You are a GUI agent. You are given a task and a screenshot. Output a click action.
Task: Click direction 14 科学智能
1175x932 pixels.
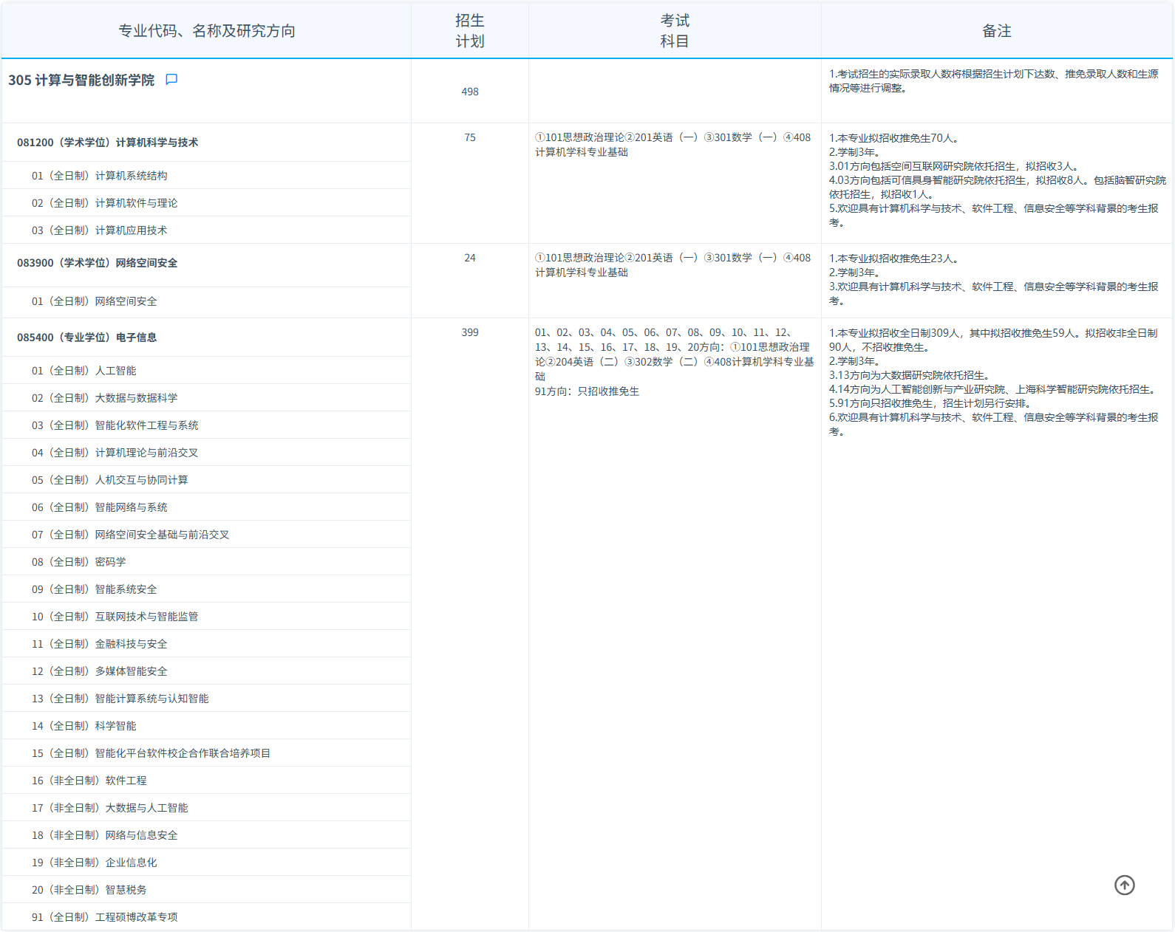point(84,726)
